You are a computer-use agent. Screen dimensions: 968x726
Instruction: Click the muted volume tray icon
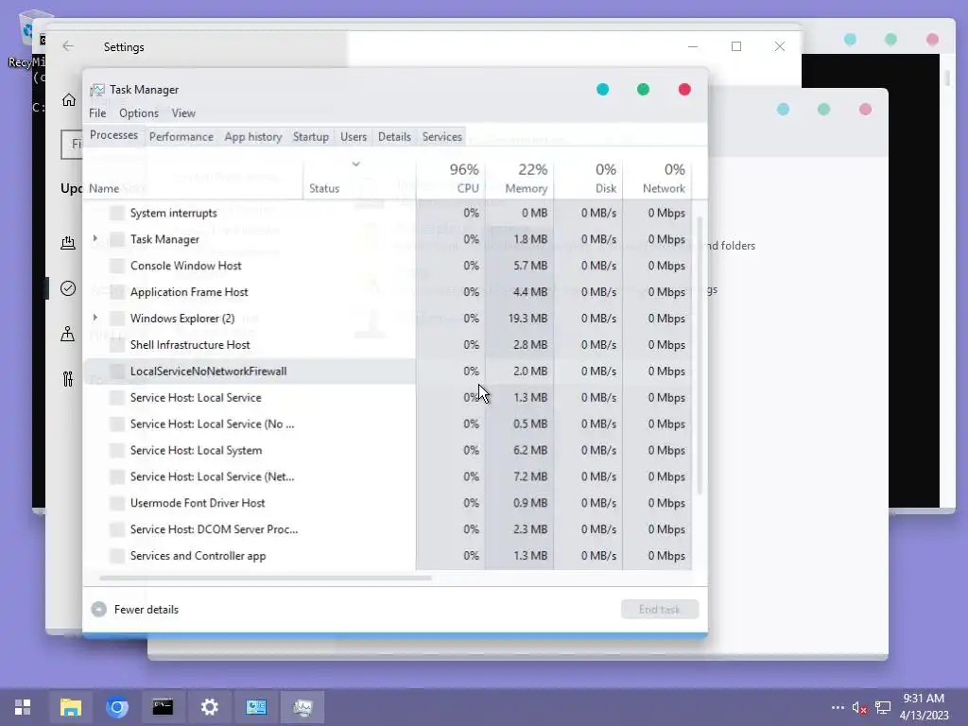pos(859,707)
